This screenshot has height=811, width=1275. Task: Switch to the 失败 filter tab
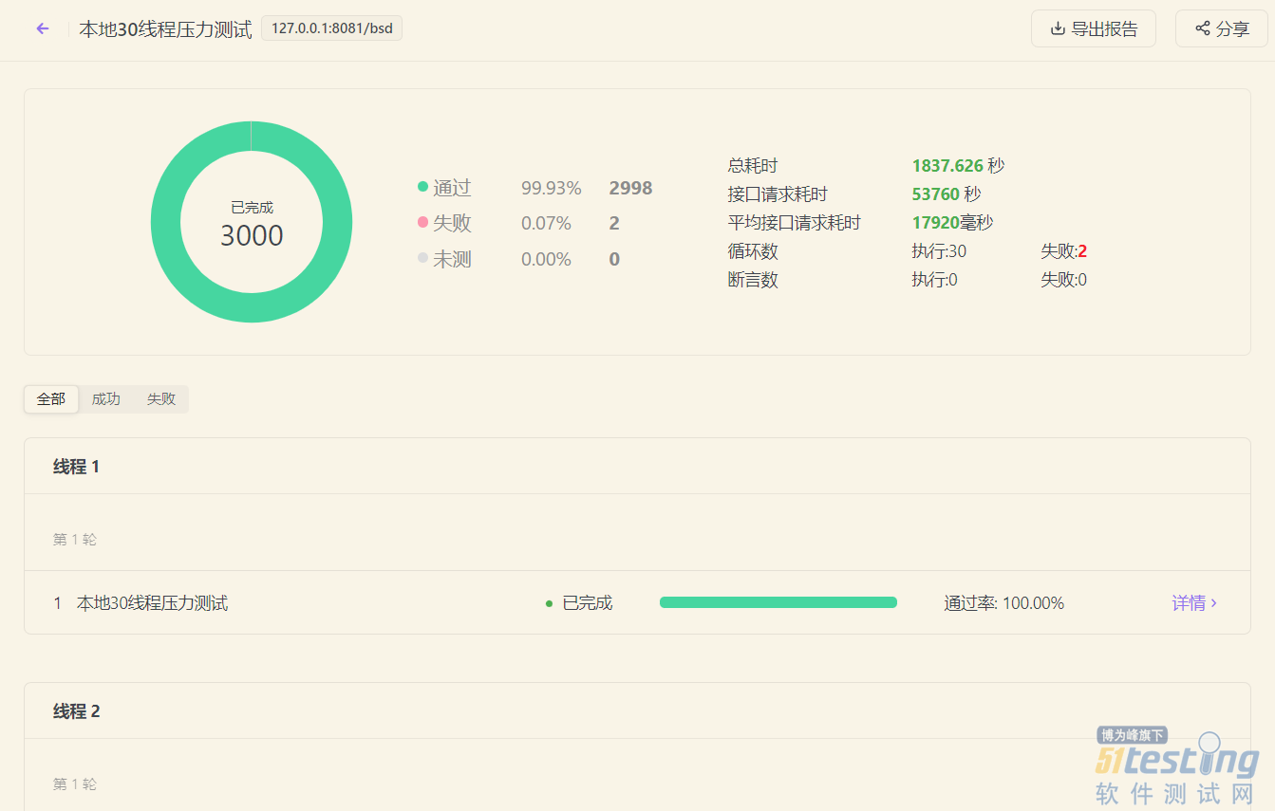161,399
